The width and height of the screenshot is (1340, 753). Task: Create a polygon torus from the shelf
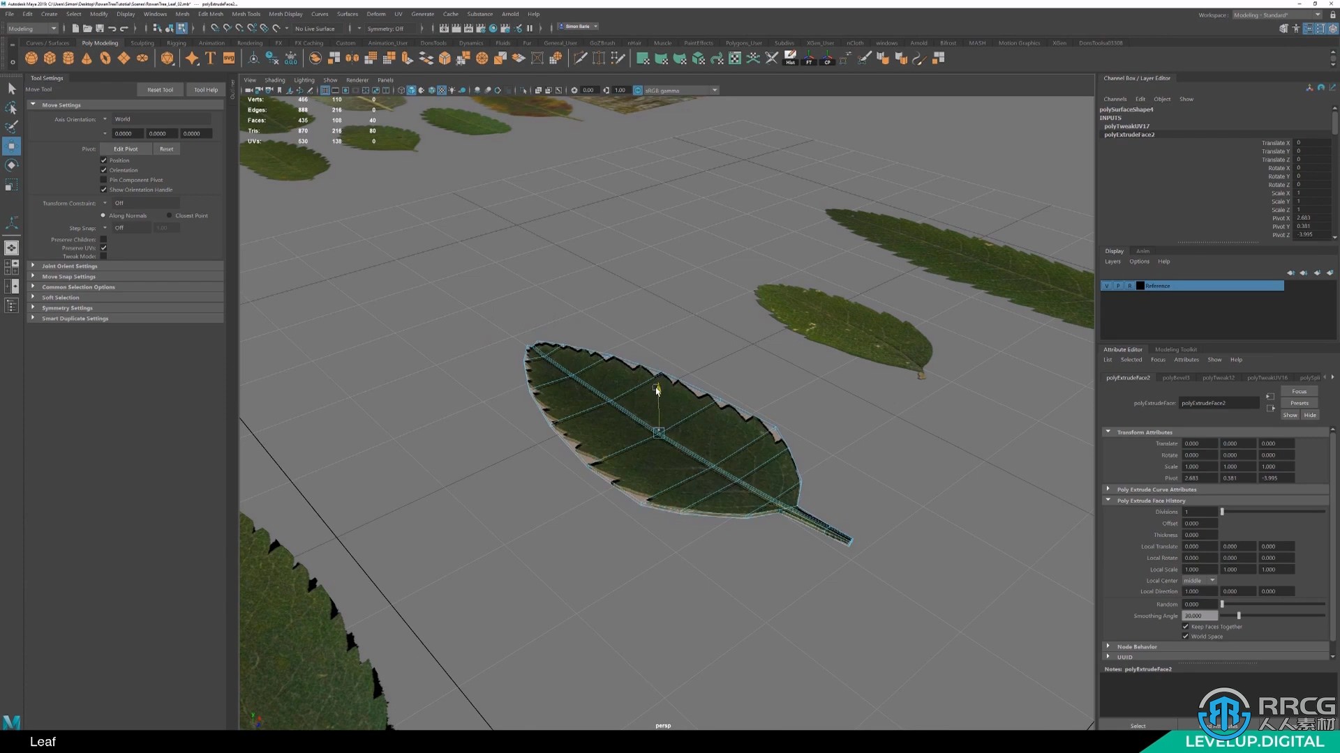[105, 59]
